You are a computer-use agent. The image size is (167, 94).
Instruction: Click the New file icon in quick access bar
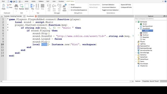[x=8, y=2]
